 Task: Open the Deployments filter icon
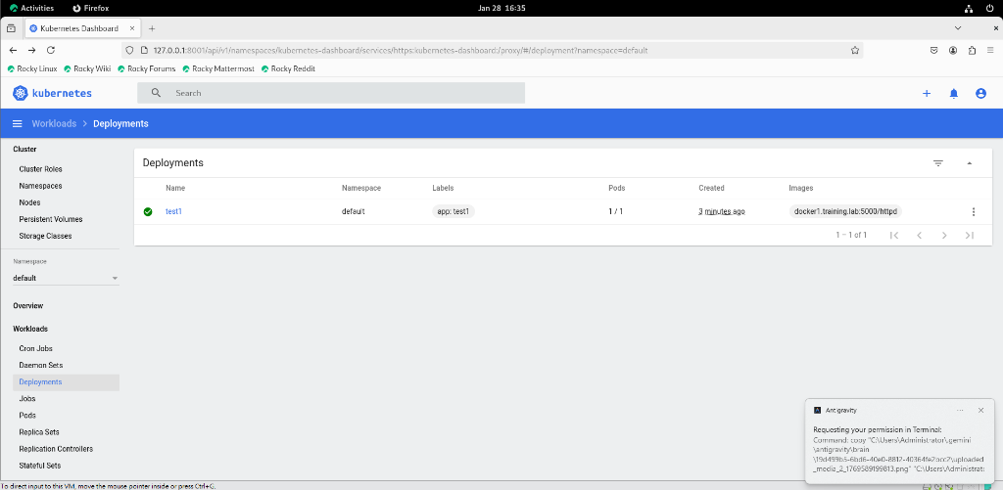coord(938,163)
